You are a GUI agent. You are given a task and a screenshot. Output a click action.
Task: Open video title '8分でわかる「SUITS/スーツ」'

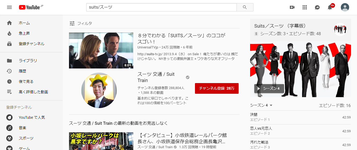[181, 39]
